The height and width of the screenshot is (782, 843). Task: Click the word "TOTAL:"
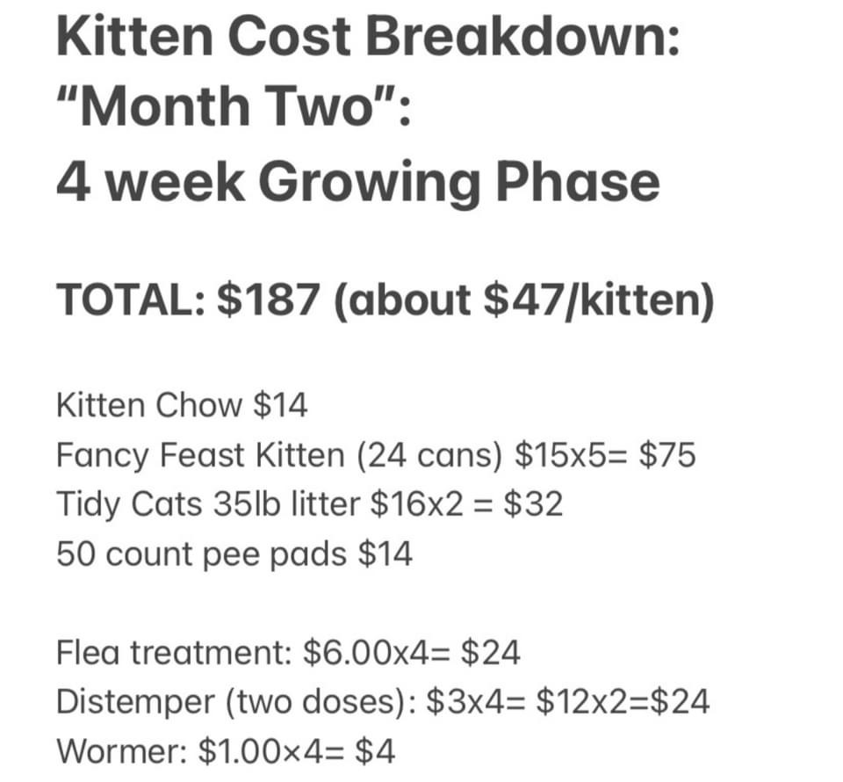pos(131,301)
